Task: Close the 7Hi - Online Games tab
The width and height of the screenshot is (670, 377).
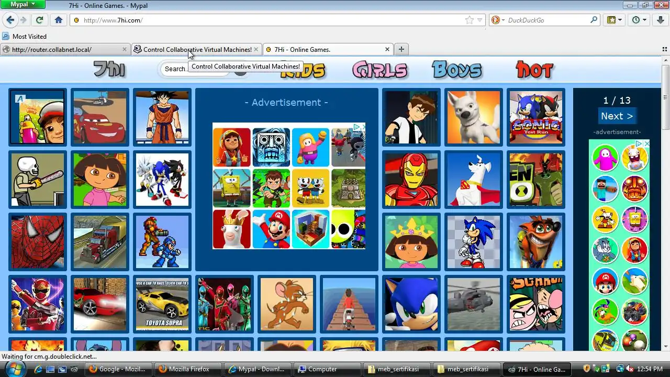Action: pos(387,49)
